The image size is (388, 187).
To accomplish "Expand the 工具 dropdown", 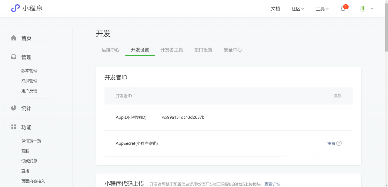I will 322,9.
